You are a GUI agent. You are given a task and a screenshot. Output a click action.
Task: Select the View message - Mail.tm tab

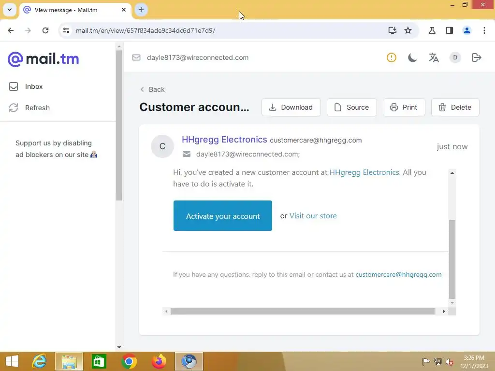[75, 10]
